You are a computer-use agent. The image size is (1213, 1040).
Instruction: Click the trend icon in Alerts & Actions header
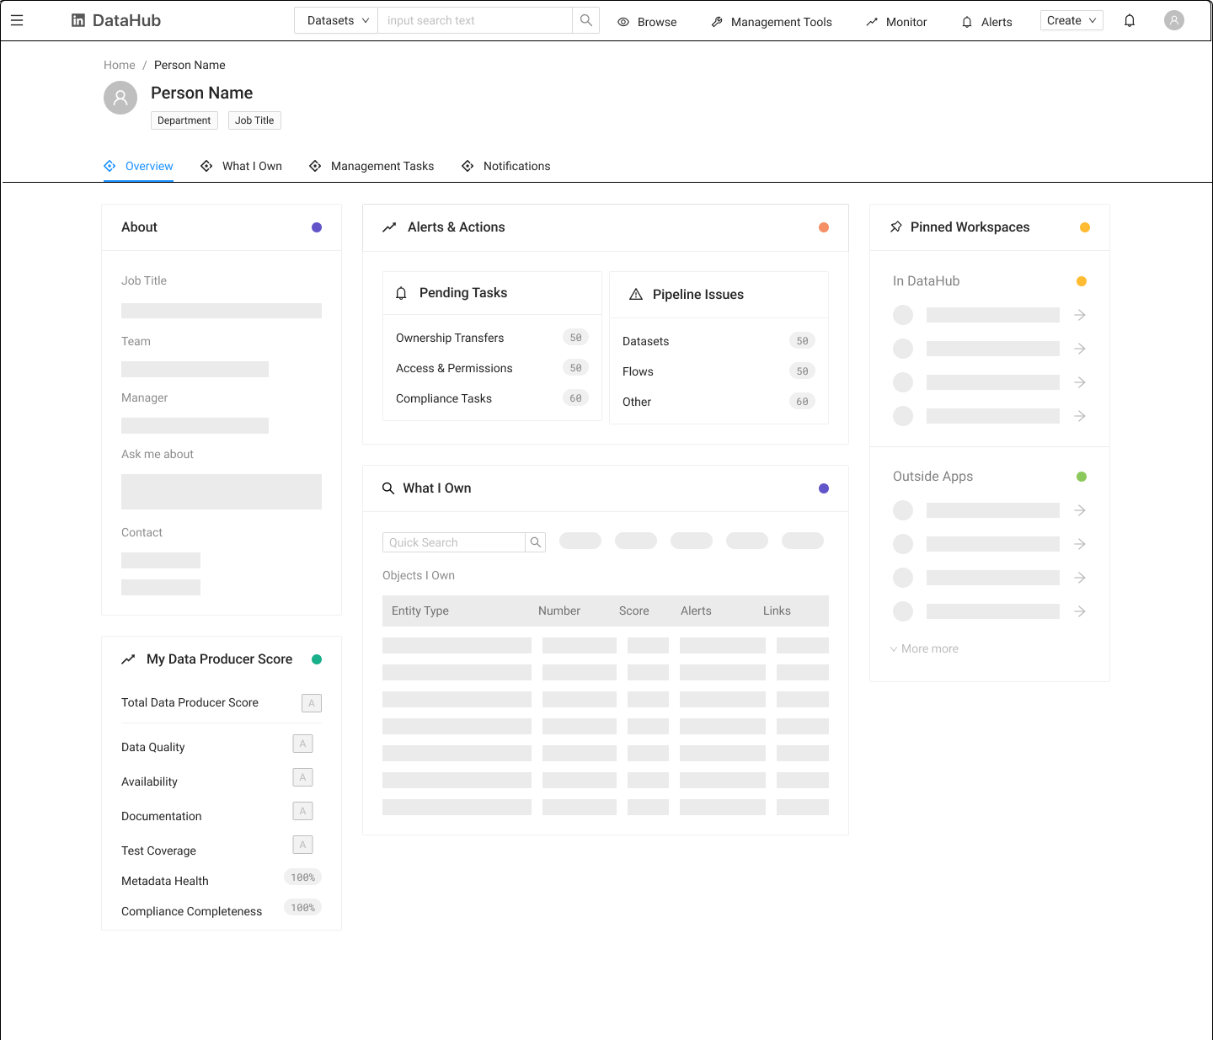pos(389,227)
